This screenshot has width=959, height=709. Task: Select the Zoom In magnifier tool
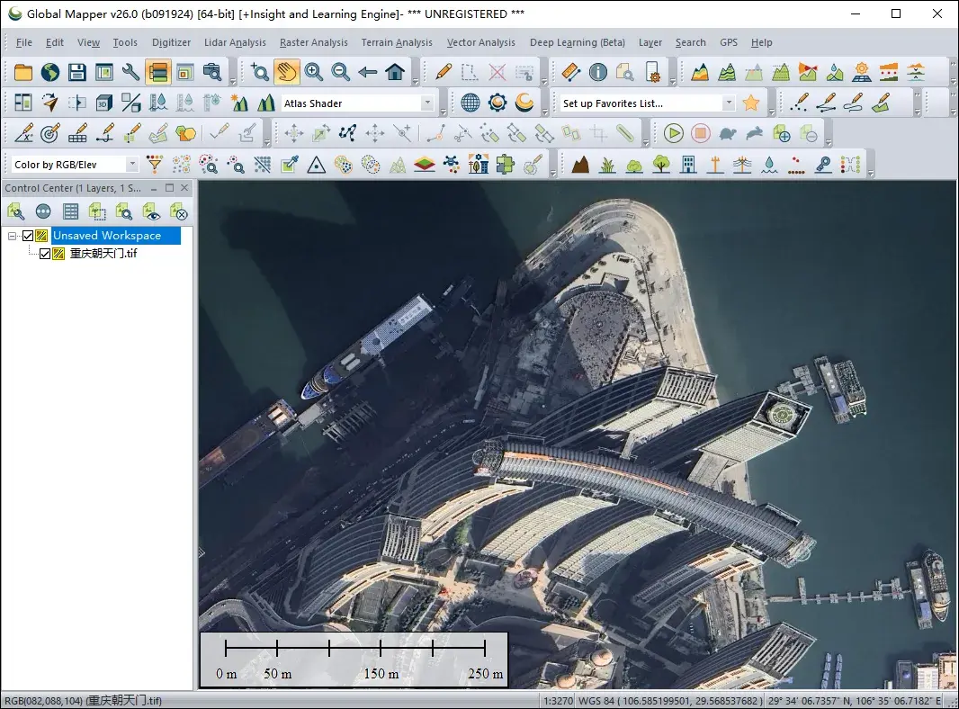(313, 73)
